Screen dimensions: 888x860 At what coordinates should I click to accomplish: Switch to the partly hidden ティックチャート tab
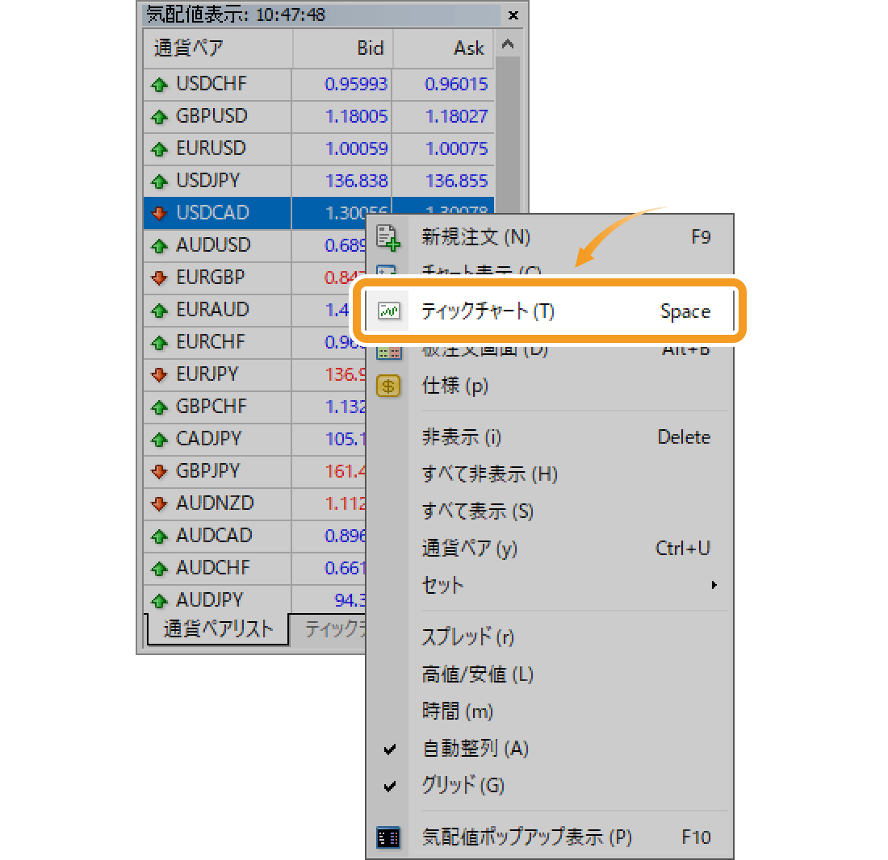pyautogui.click(x=328, y=629)
